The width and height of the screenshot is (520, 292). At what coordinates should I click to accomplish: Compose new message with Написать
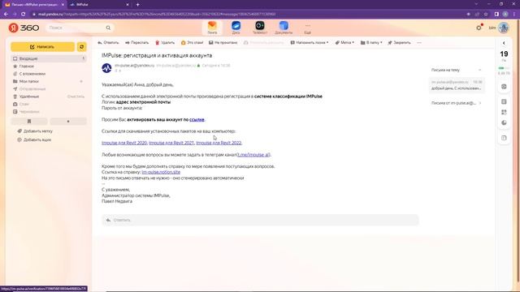42,47
